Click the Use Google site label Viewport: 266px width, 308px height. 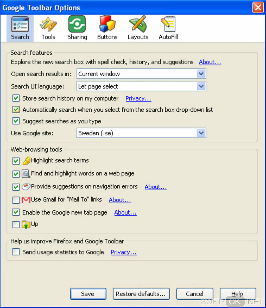(x=32, y=133)
